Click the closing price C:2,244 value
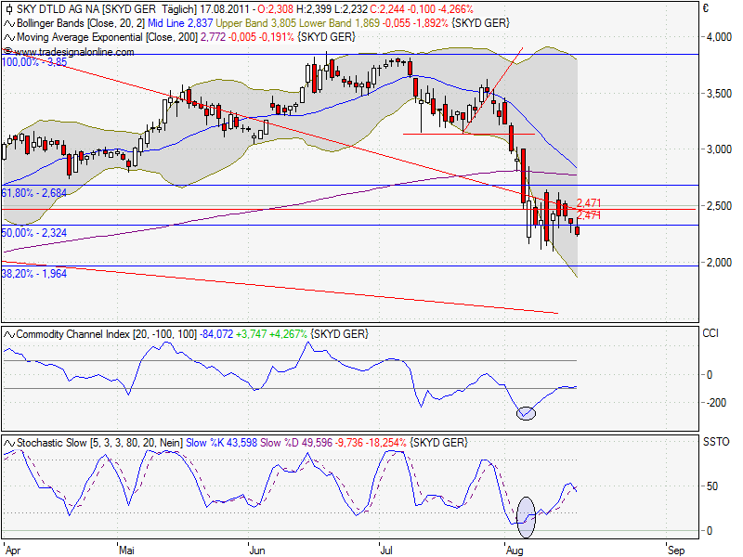 click(x=387, y=9)
